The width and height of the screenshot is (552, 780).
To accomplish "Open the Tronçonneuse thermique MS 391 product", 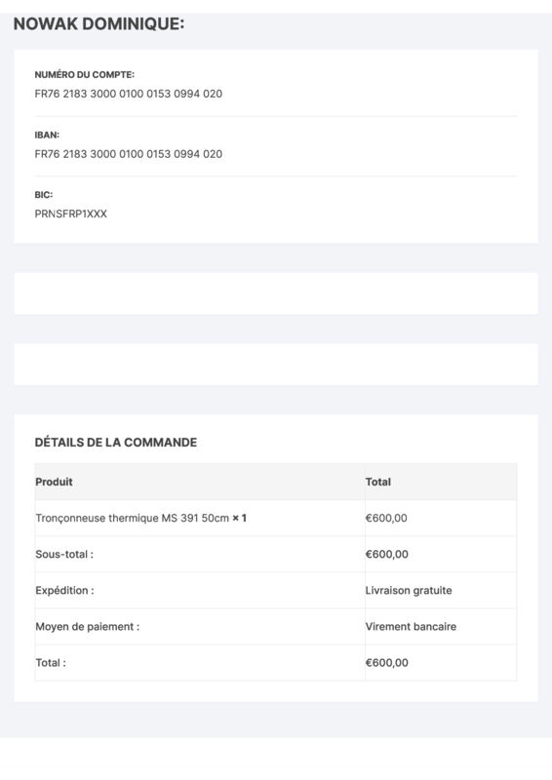I will 132,518.
